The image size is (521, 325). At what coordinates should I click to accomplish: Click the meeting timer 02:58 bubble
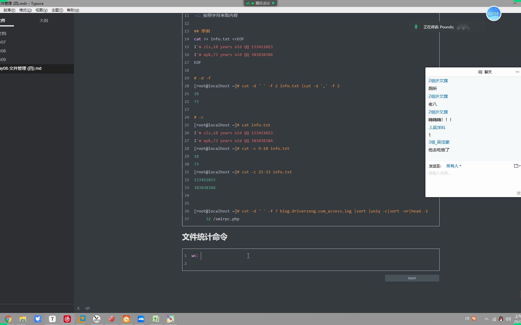494,14
